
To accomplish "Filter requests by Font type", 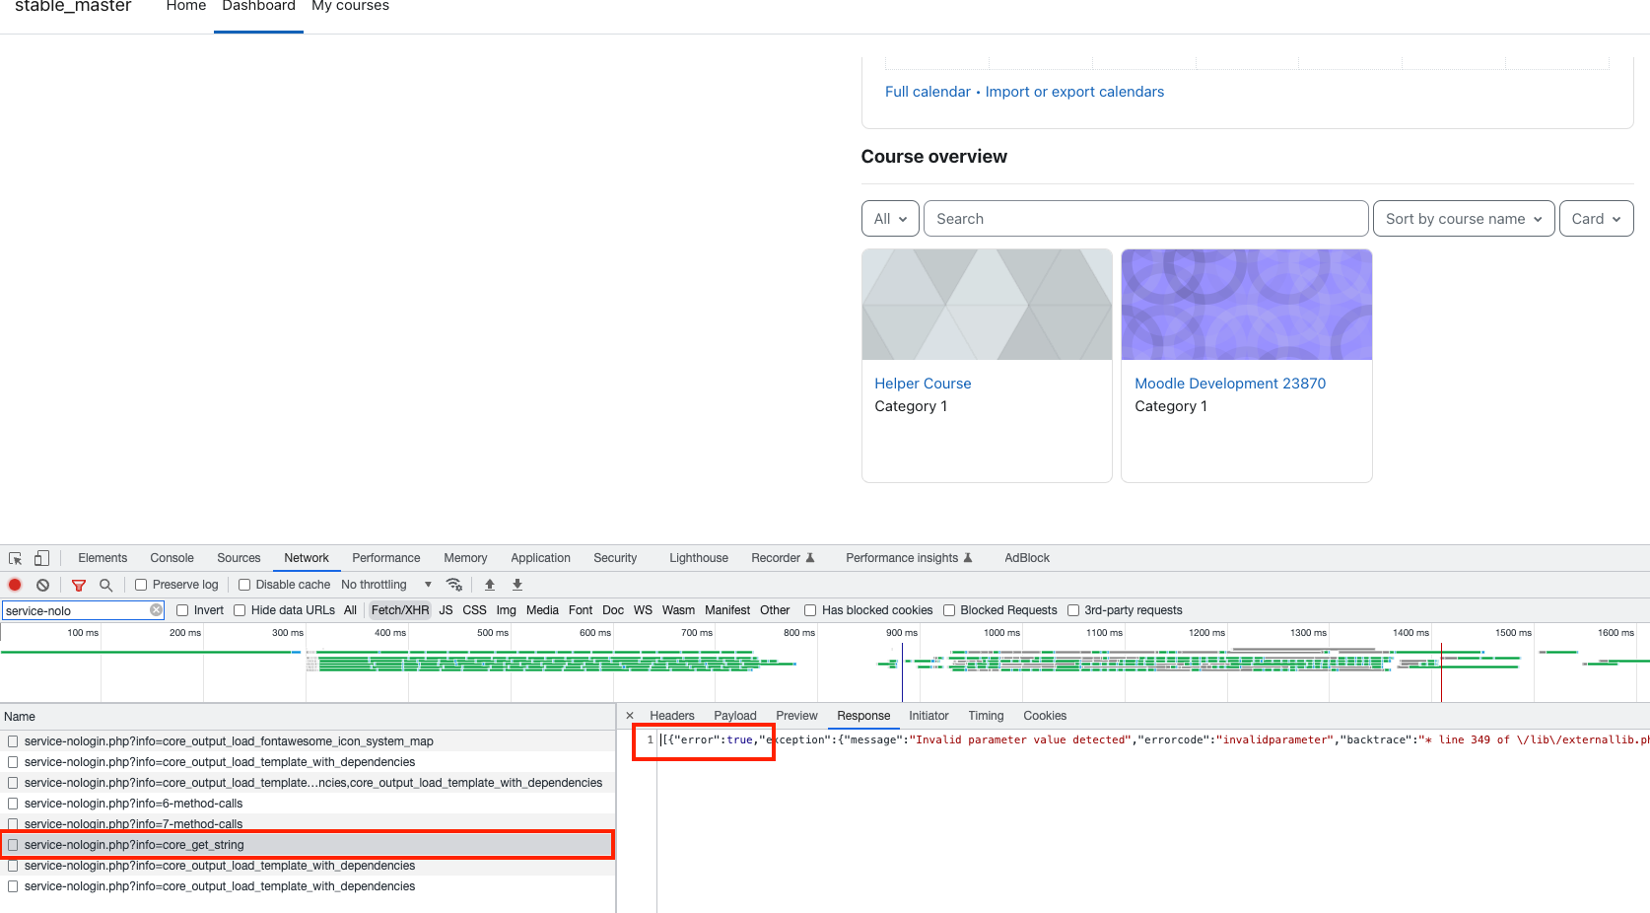I will click(x=581, y=610).
